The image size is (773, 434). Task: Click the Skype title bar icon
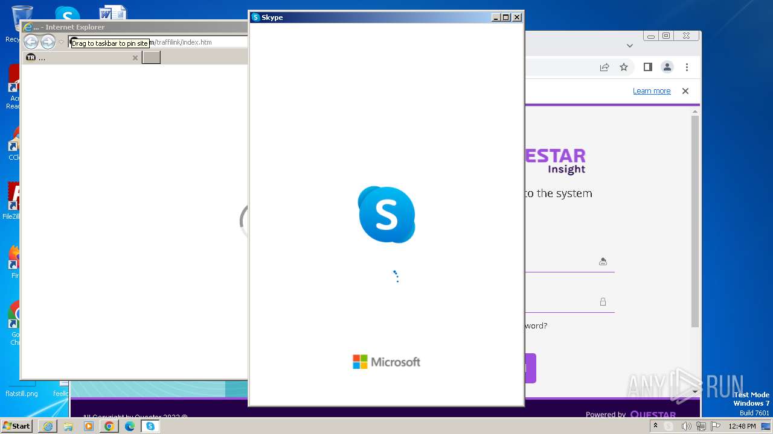click(255, 17)
